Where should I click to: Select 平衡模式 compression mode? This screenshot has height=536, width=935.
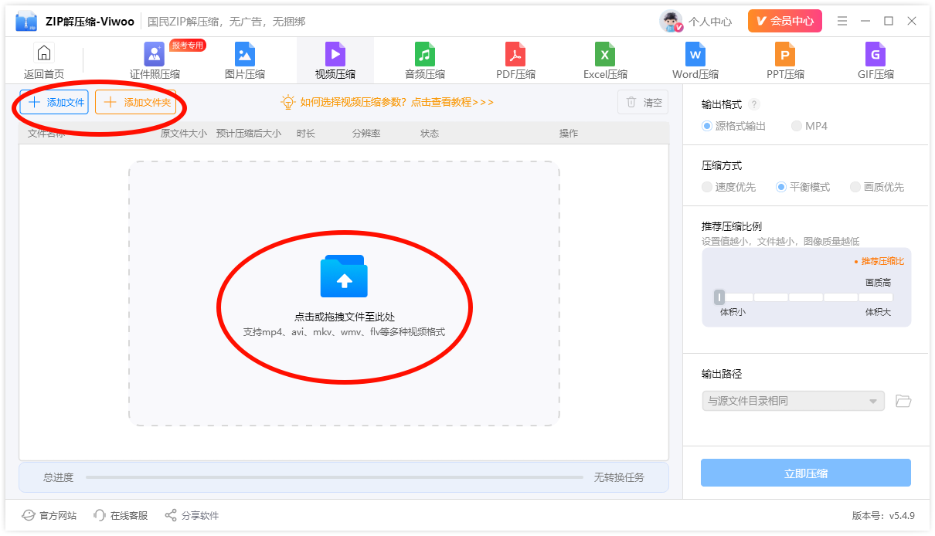(803, 187)
